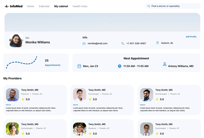This screenshot has height=138, width=204.
Task: Click the email envelope icon
Action: 84,43
